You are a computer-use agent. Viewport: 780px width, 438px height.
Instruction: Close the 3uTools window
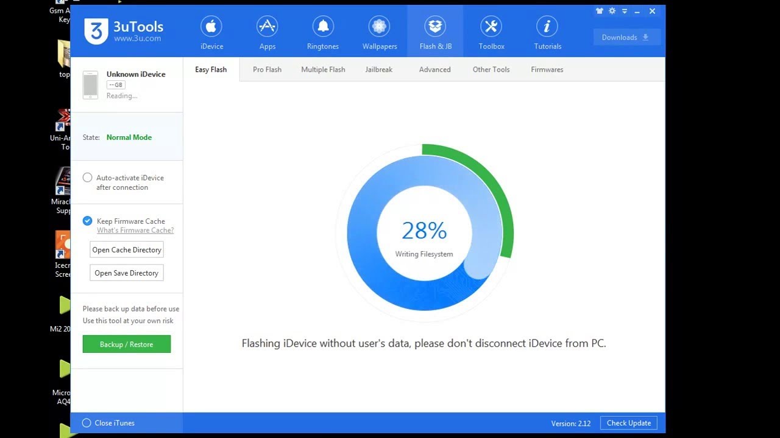(x=652, y=11)
